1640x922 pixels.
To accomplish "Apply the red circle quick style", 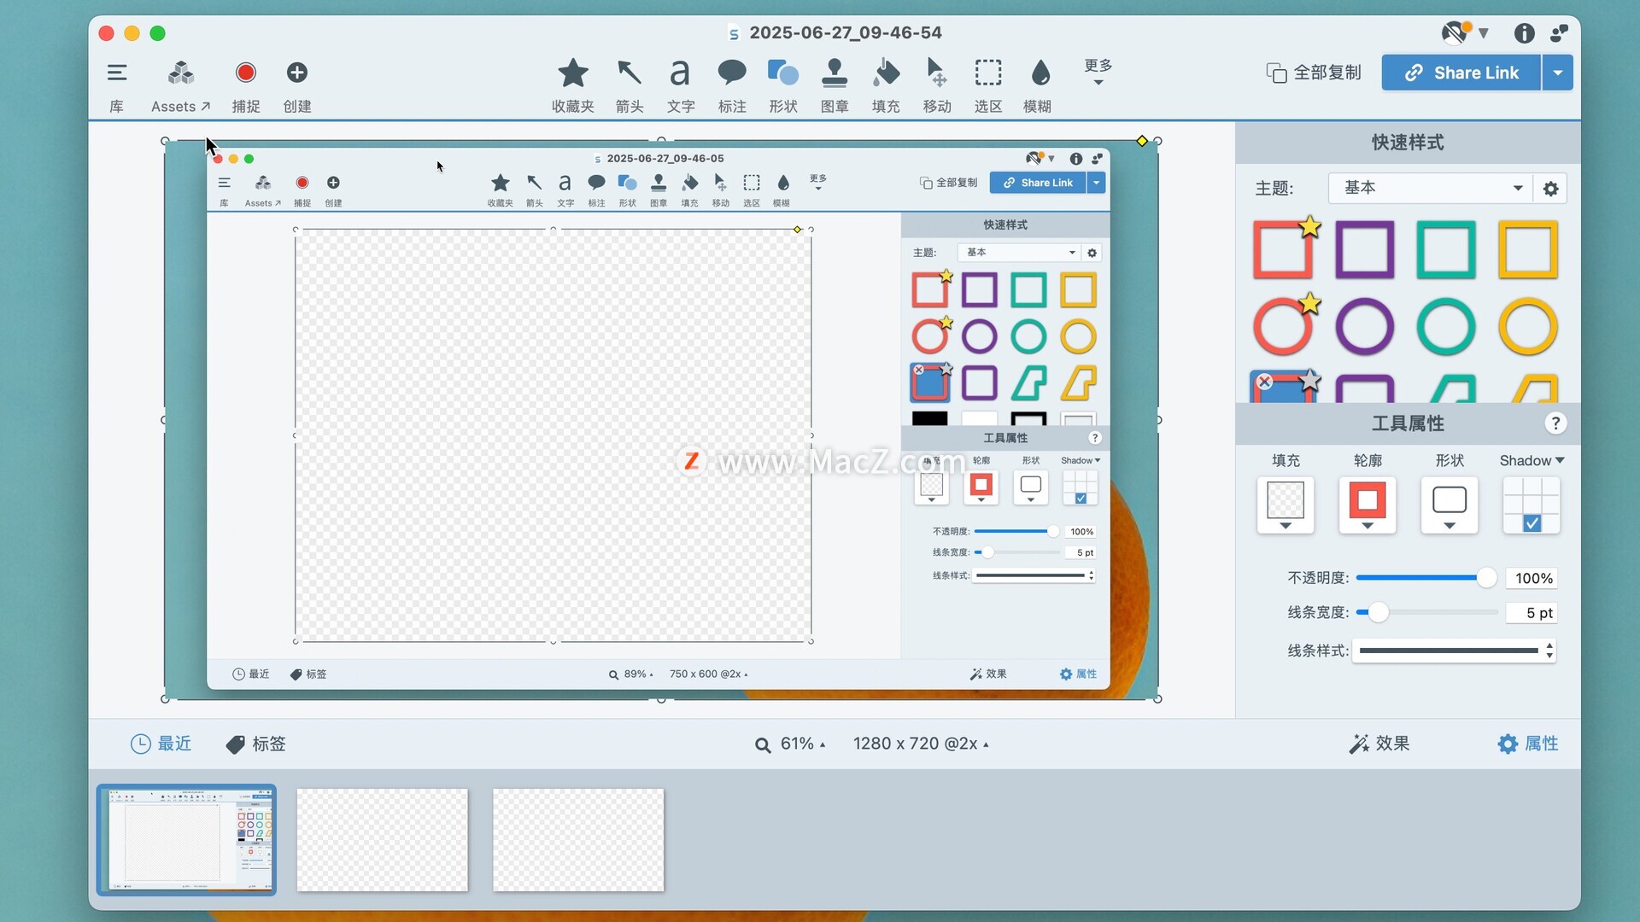I will [x=1283, y=326].
